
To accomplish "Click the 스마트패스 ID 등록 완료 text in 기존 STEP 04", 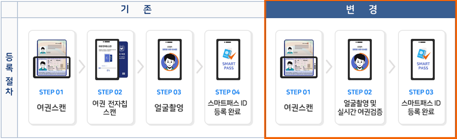I will (228, 108).
